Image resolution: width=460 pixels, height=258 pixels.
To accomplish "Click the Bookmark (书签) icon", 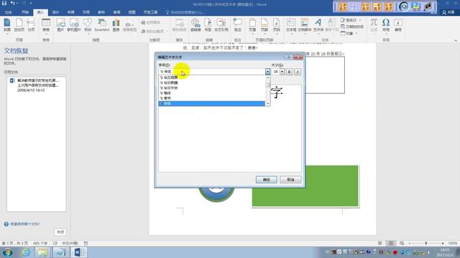I will pos(208,25).
